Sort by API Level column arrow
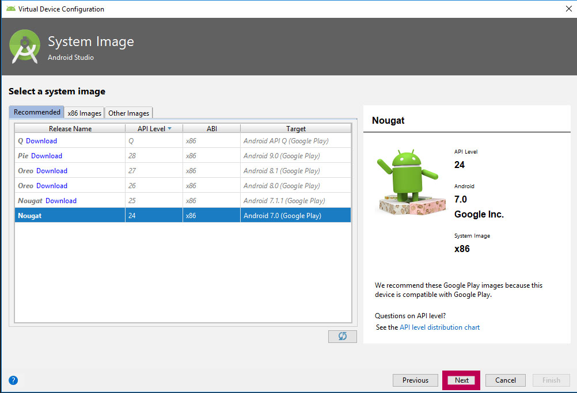577x393 pixels. click(169, 129)
